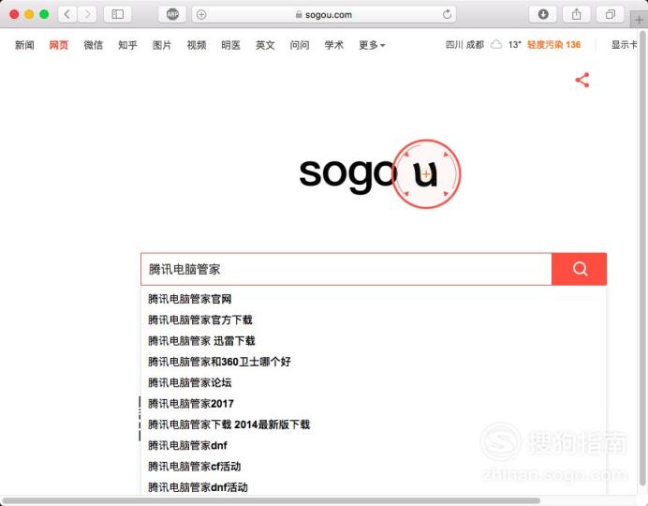Screen dimensions: 648x506
Task: Select suggestion 腾讯电脑管家2017
Action: (x=191, y=404)
